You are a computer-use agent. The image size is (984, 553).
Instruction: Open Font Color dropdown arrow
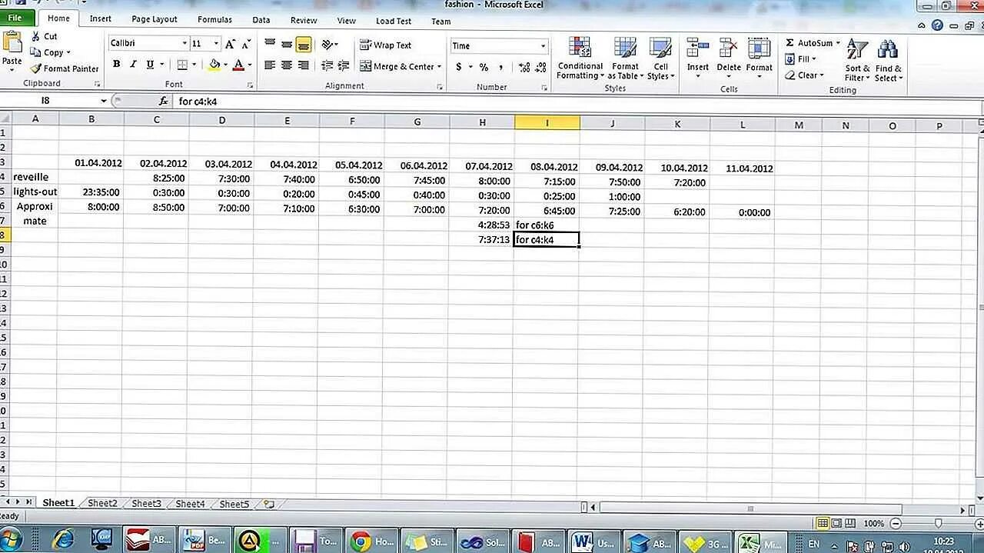250,65
